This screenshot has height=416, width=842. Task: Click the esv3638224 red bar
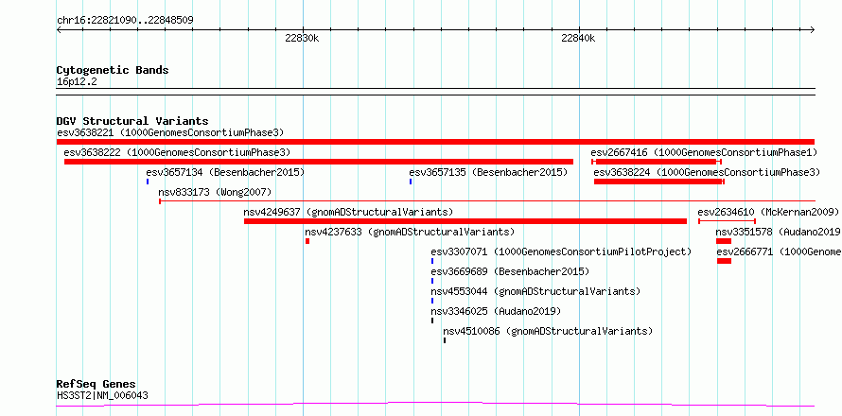pos(658,182)
